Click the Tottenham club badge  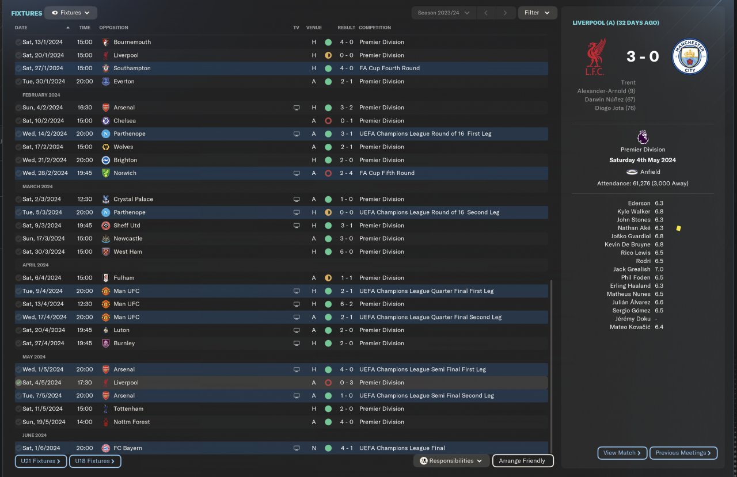coord(105,409)
